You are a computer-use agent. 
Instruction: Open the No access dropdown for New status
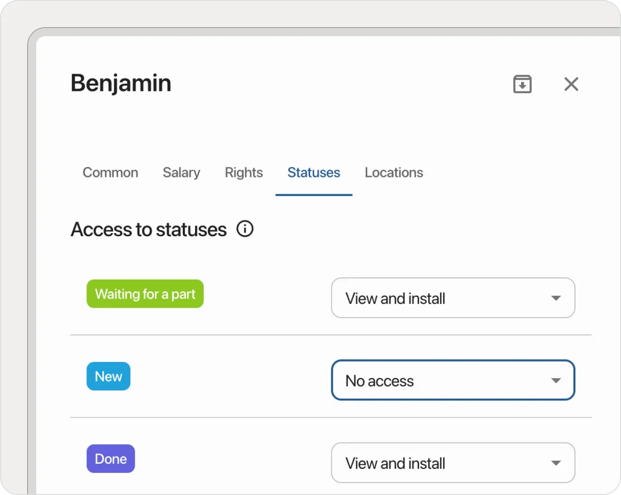453,381
